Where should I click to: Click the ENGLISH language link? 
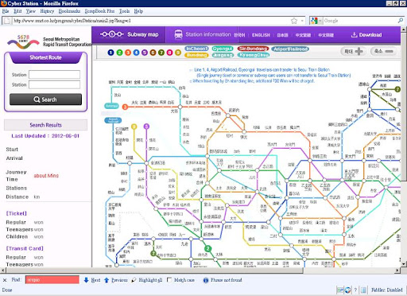click(x=261, y=35)
